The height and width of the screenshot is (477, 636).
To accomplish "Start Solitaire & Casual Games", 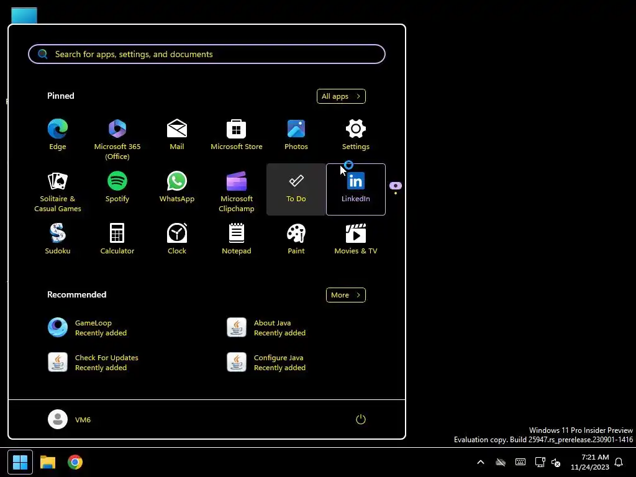I will (58, 189).
